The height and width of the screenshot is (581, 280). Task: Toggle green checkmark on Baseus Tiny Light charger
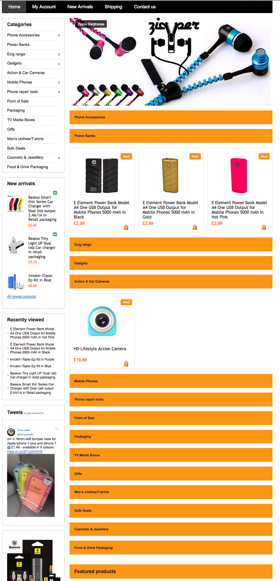[x=55, y=234]
